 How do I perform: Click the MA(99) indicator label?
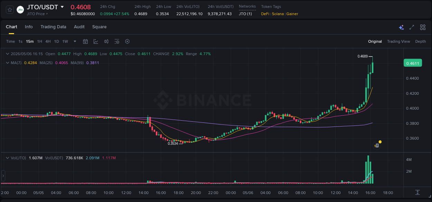click(77, 63)
